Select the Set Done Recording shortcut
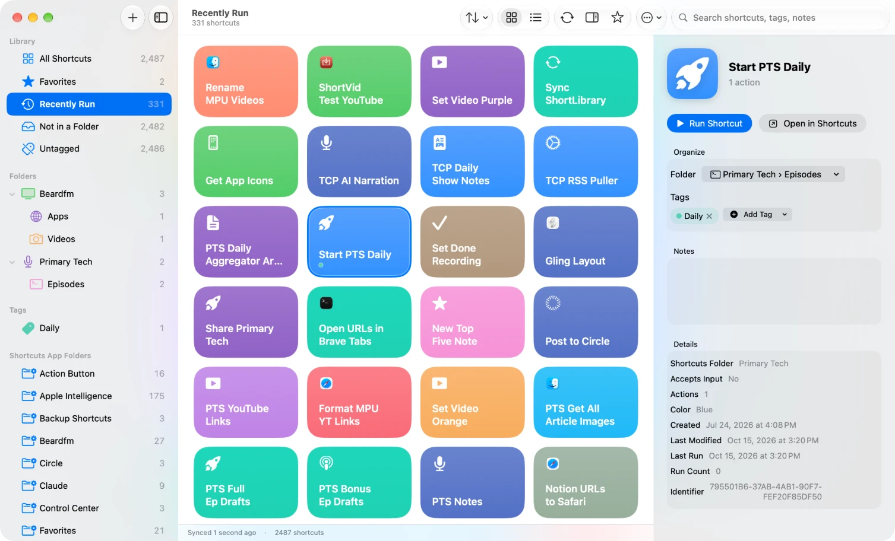 coord(473,241)
